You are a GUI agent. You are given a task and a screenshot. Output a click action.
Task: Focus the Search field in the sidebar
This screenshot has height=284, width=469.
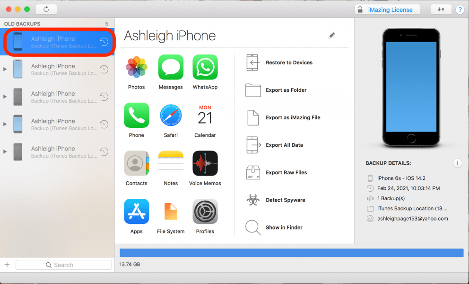(64, 265)
